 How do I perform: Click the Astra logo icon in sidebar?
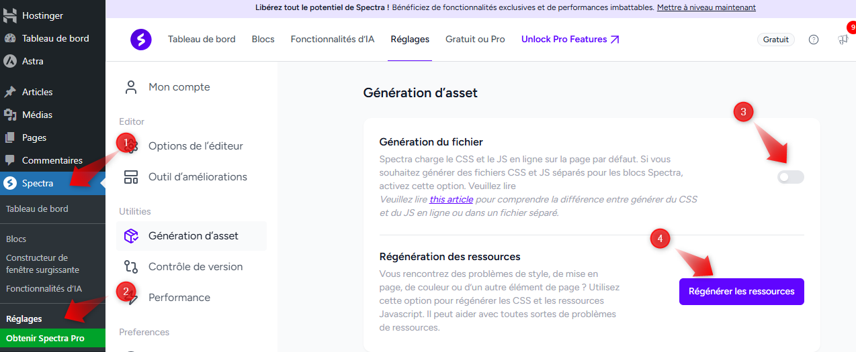point(10,61)
